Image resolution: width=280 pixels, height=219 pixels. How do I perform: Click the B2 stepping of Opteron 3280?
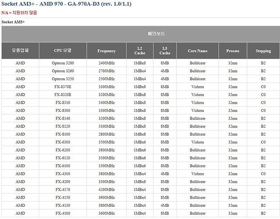[263, 63]
